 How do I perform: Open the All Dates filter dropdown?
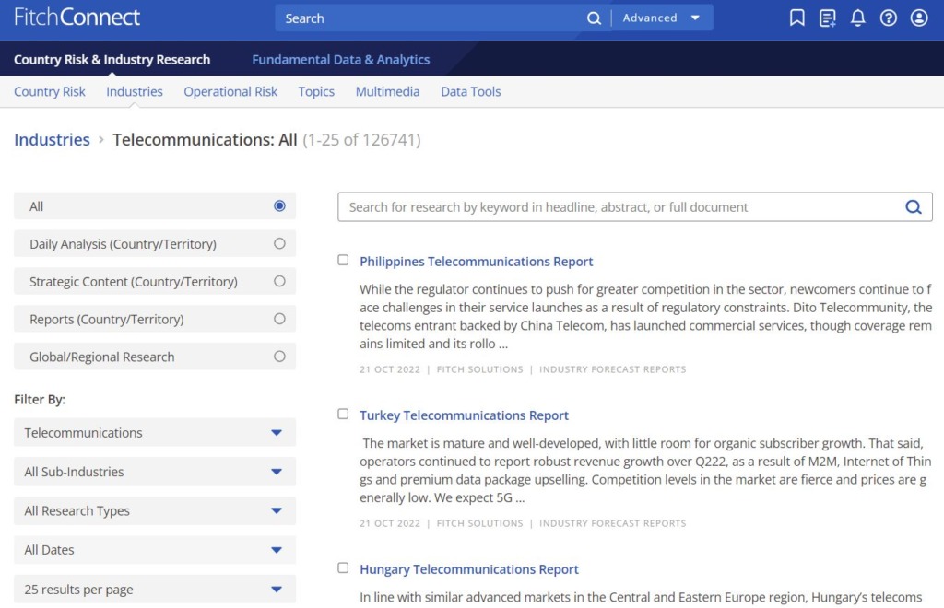click(155, 550)
